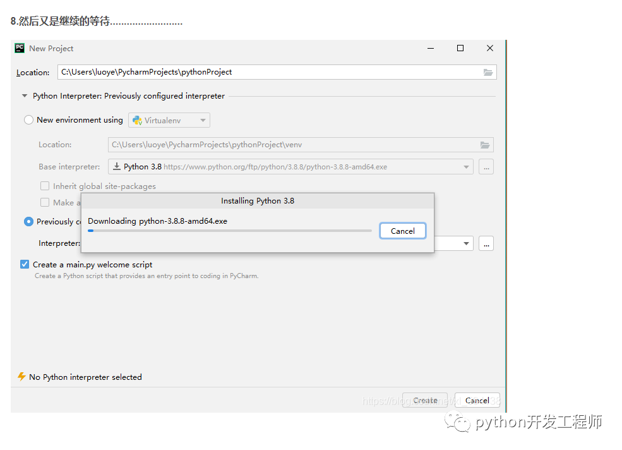The height and width of the screenshot is (450, 622).
Task: Click the download icon beside Python 3.8
Action: [x=117, y=166]
